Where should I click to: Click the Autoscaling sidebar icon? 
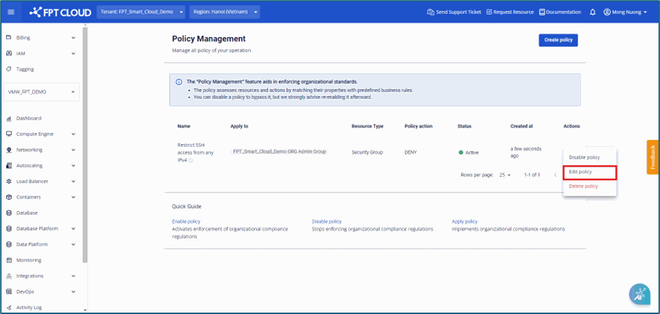pyautogui.click(x=8, y=166)
